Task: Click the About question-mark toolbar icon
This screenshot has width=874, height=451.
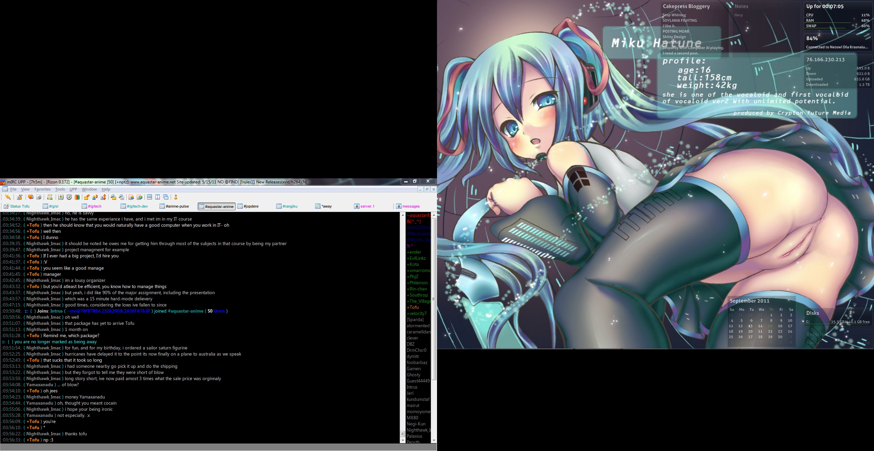Action: click(176, 197)
